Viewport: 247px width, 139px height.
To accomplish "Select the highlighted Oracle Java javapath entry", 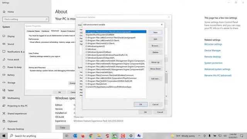I will [x=116, y=32].
